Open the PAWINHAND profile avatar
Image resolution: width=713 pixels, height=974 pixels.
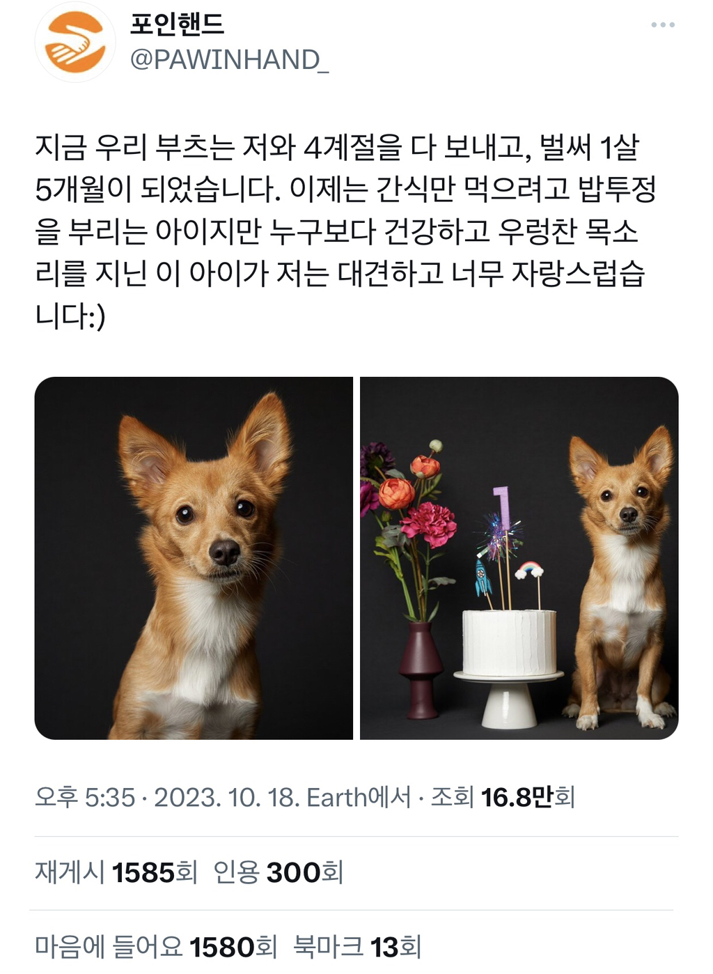(x=75, y=42)
